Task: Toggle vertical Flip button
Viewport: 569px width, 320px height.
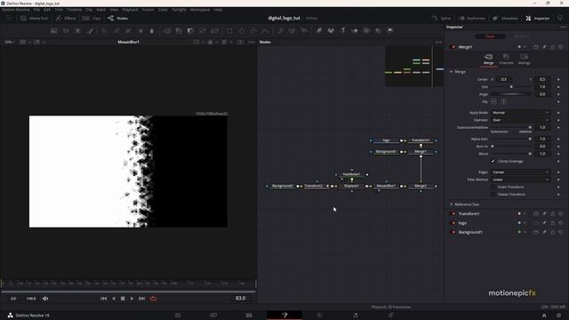Action: pyautogui.click(x=503, y=101)
